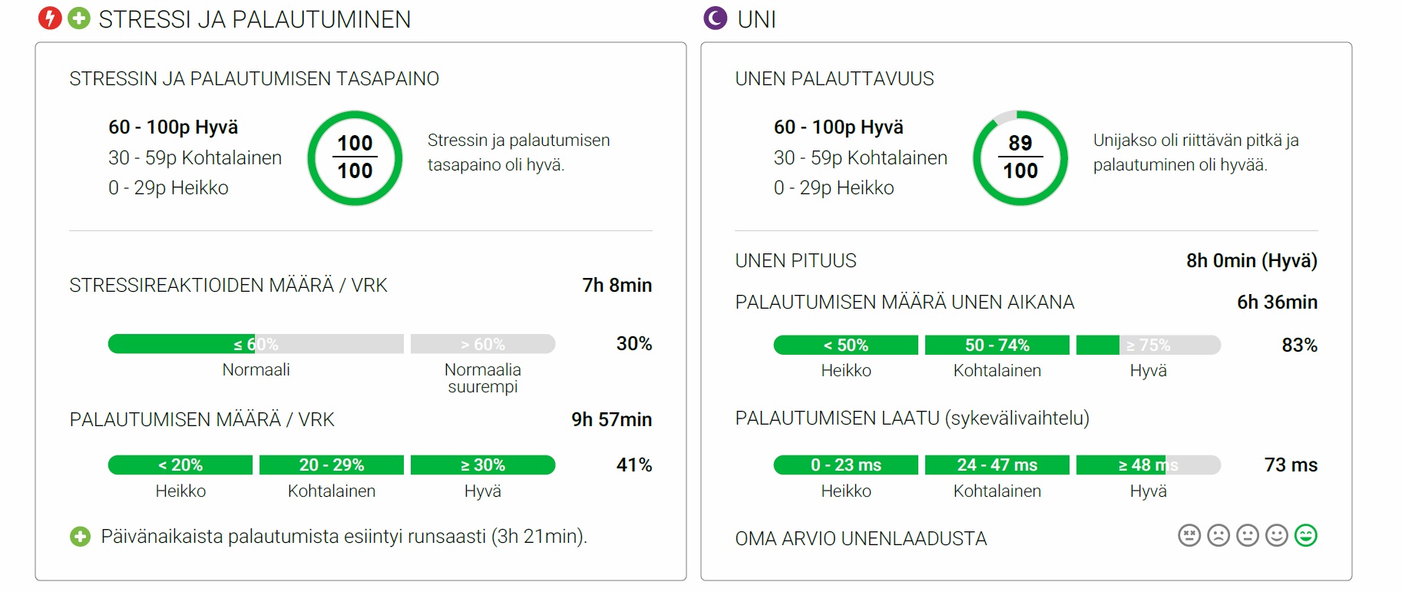Image resolution: width=1402 pixels, height=592 pixels.
Task: Click the 89/100 sleep recovery score ring
Action: 1020,157
